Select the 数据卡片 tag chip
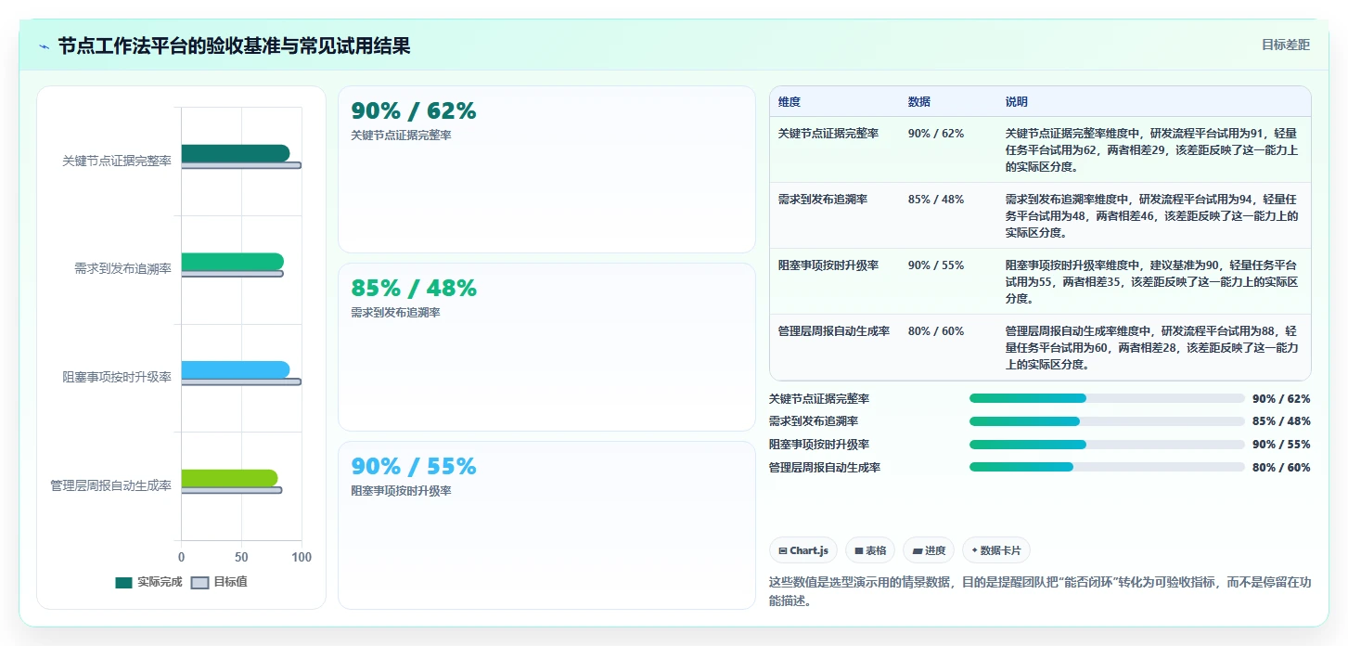Image resolution: width=1348 pixels, height=646 pixels. point(996,550)
